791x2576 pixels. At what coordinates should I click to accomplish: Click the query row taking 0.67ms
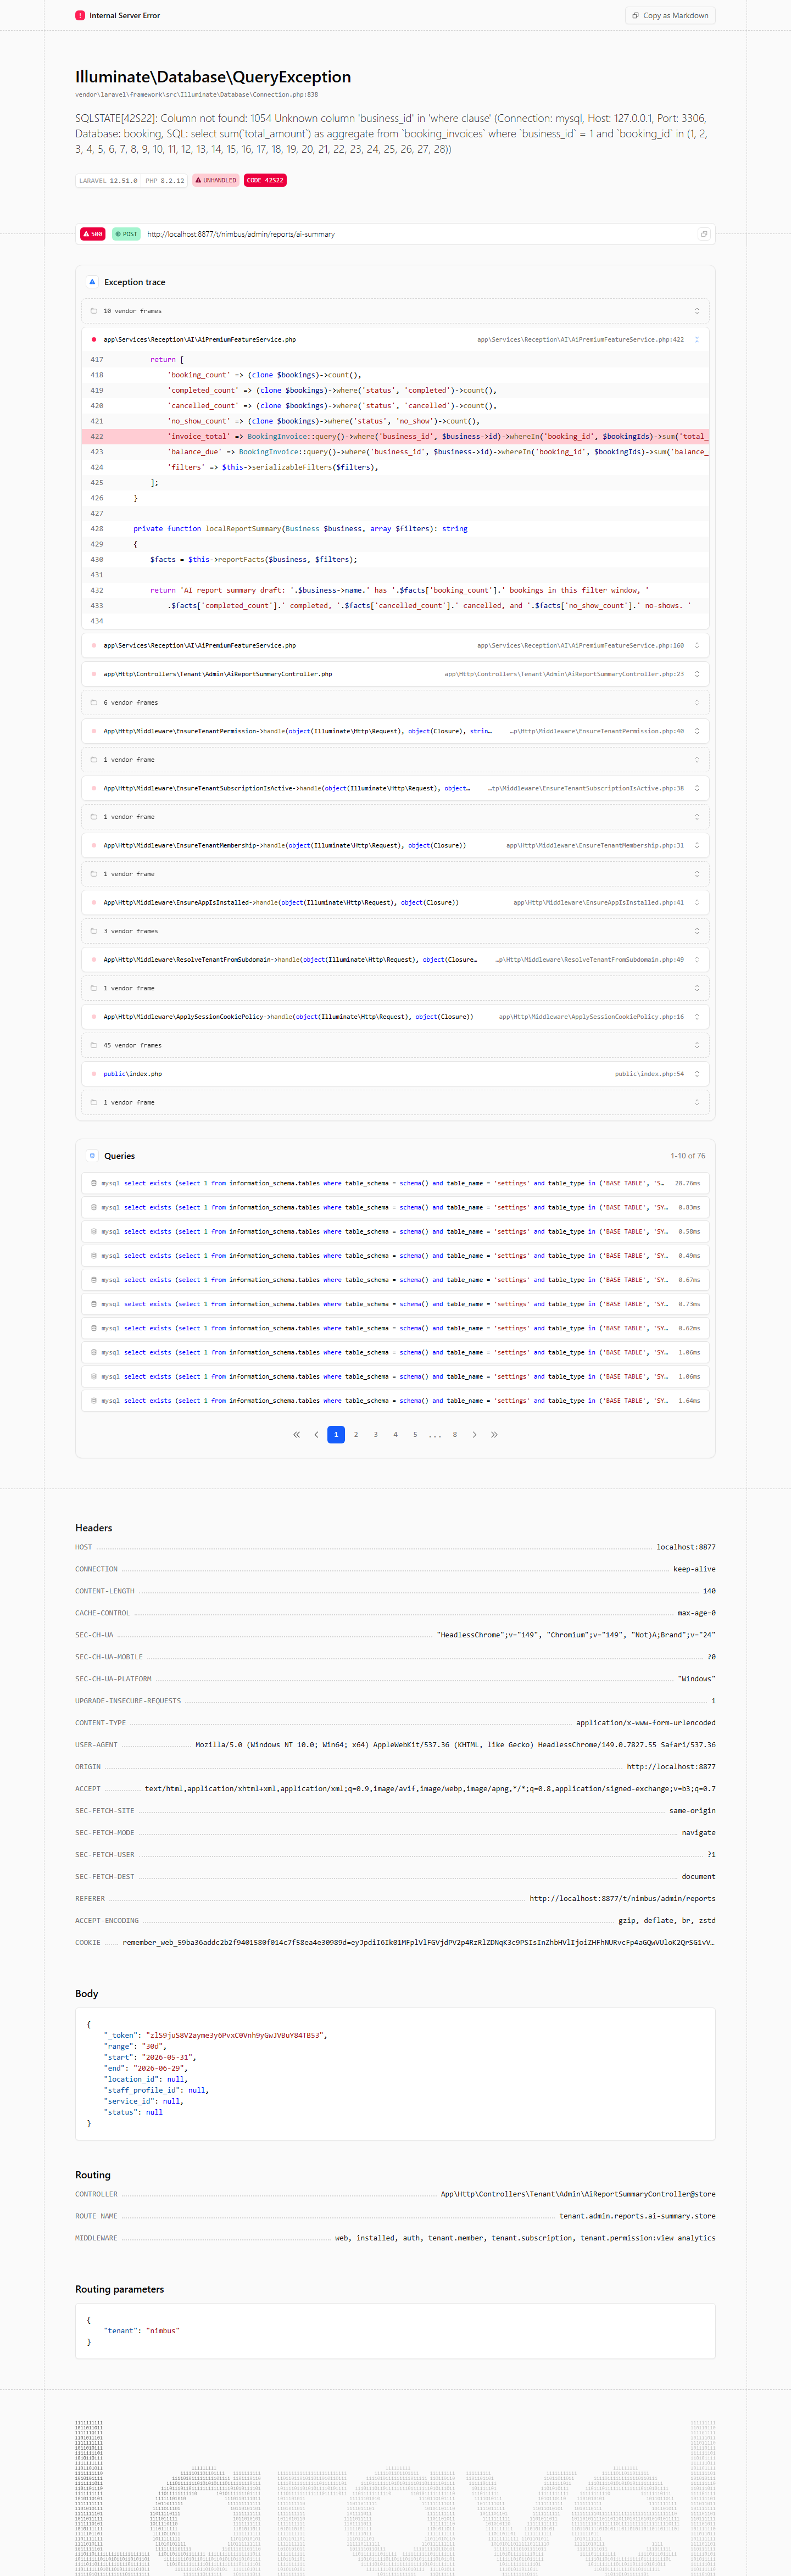(x=395, y=1280)
